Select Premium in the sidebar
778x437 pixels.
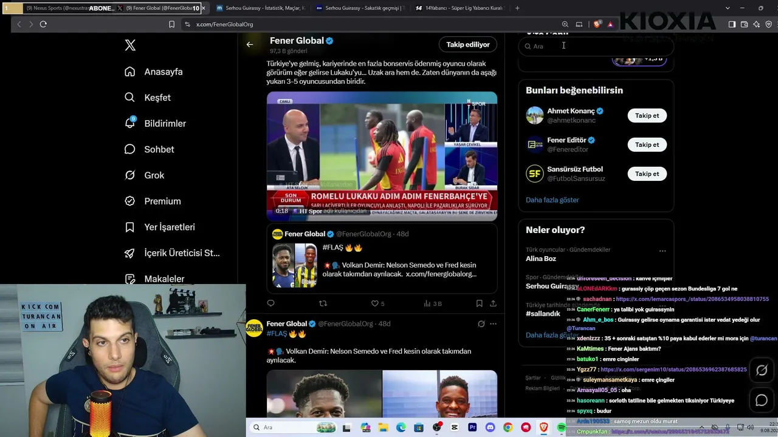153,201
